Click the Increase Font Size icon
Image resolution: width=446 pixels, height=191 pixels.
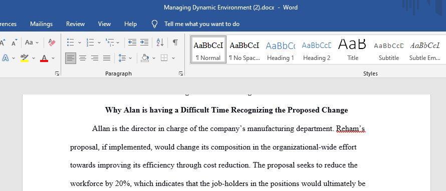pyautogui.click(x=3, y=43)
